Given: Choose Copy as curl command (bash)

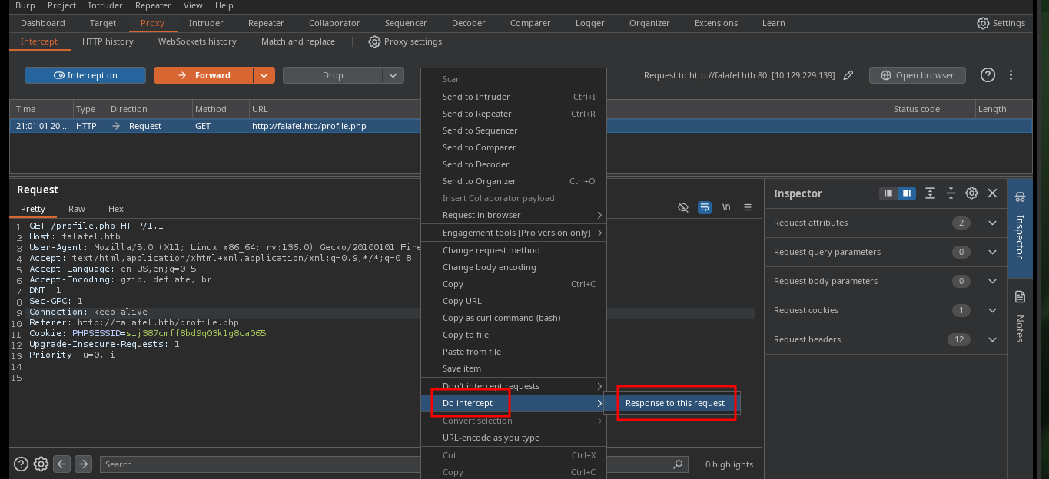Looking at the screenshot, I should click(x=513, y=318).
